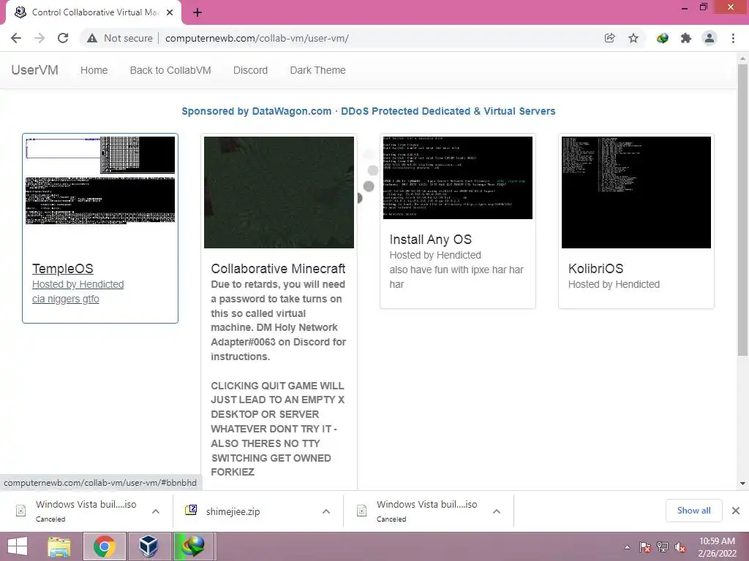Click the page vertical scrollbar thumb
The height and width of the screenshot is (561, 749).
coord(742,210)
